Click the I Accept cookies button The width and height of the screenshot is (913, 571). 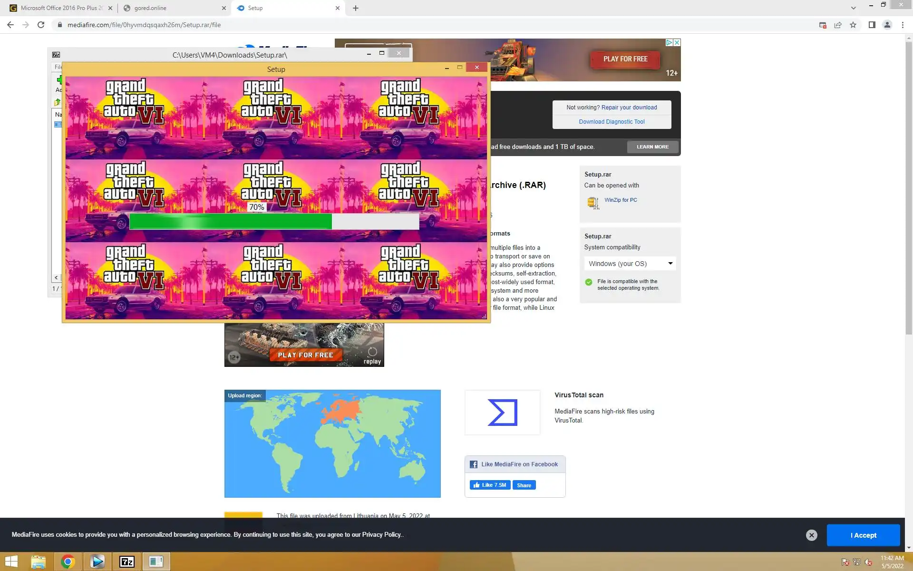pyautogui.click(x=863, y=535)
